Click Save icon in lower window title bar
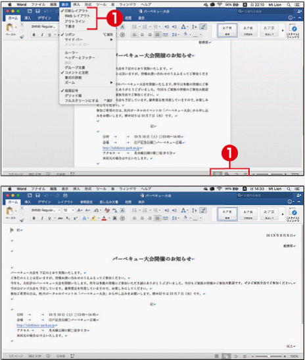The height and width of the screenshot is (360, 305). [38, 195]
